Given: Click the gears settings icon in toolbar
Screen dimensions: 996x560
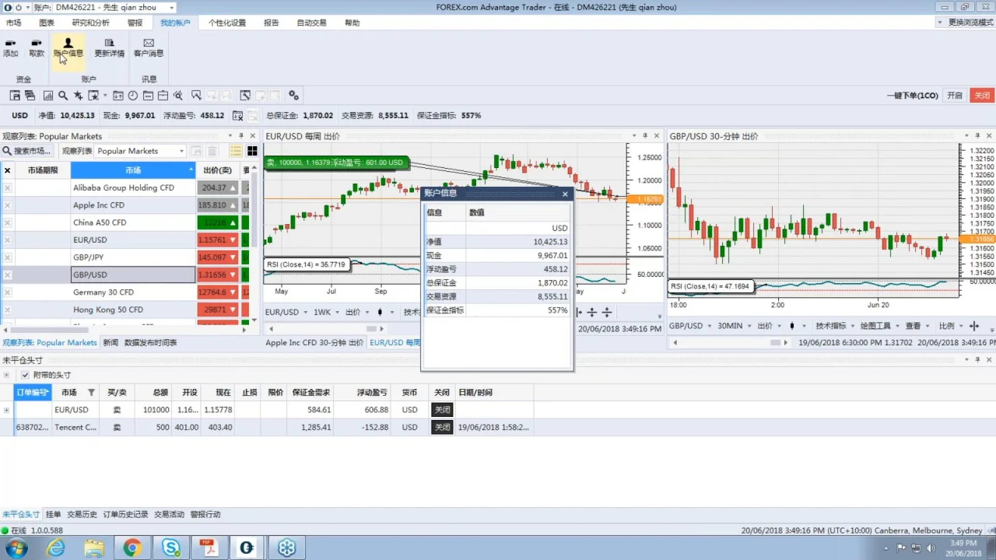Looking at the screenshot, I should click(x=293, y=96).
